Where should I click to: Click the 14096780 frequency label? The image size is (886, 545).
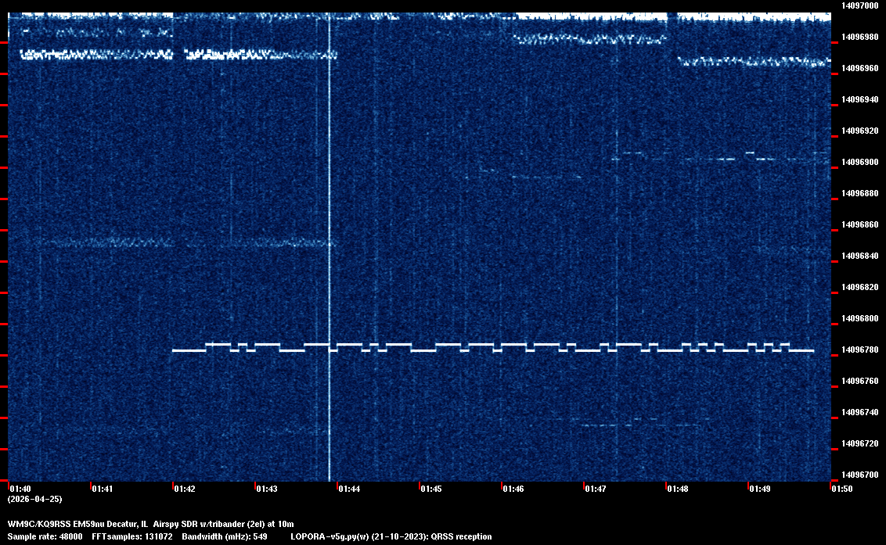click(x=859, y=350)
